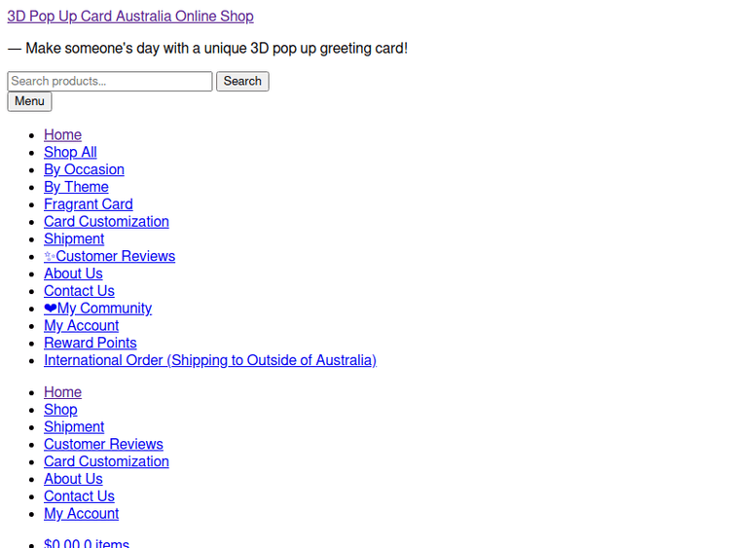Select the By Occasion menu link
This screenshot has height=548, width=730.
(84, 169)
